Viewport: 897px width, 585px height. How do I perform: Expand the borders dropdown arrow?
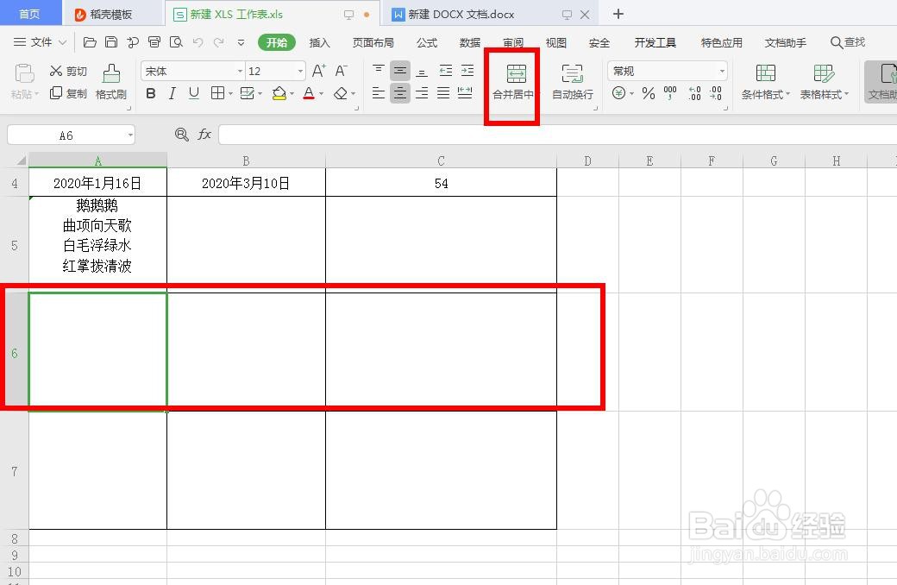pyautogui.click(x=230, y=93)
